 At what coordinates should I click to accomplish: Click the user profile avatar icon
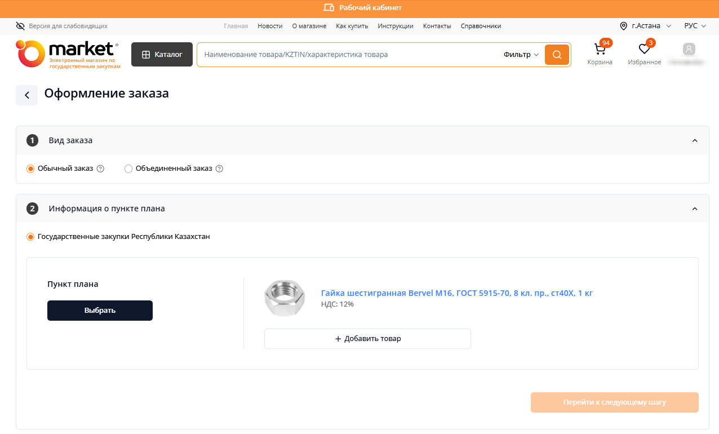689,50
